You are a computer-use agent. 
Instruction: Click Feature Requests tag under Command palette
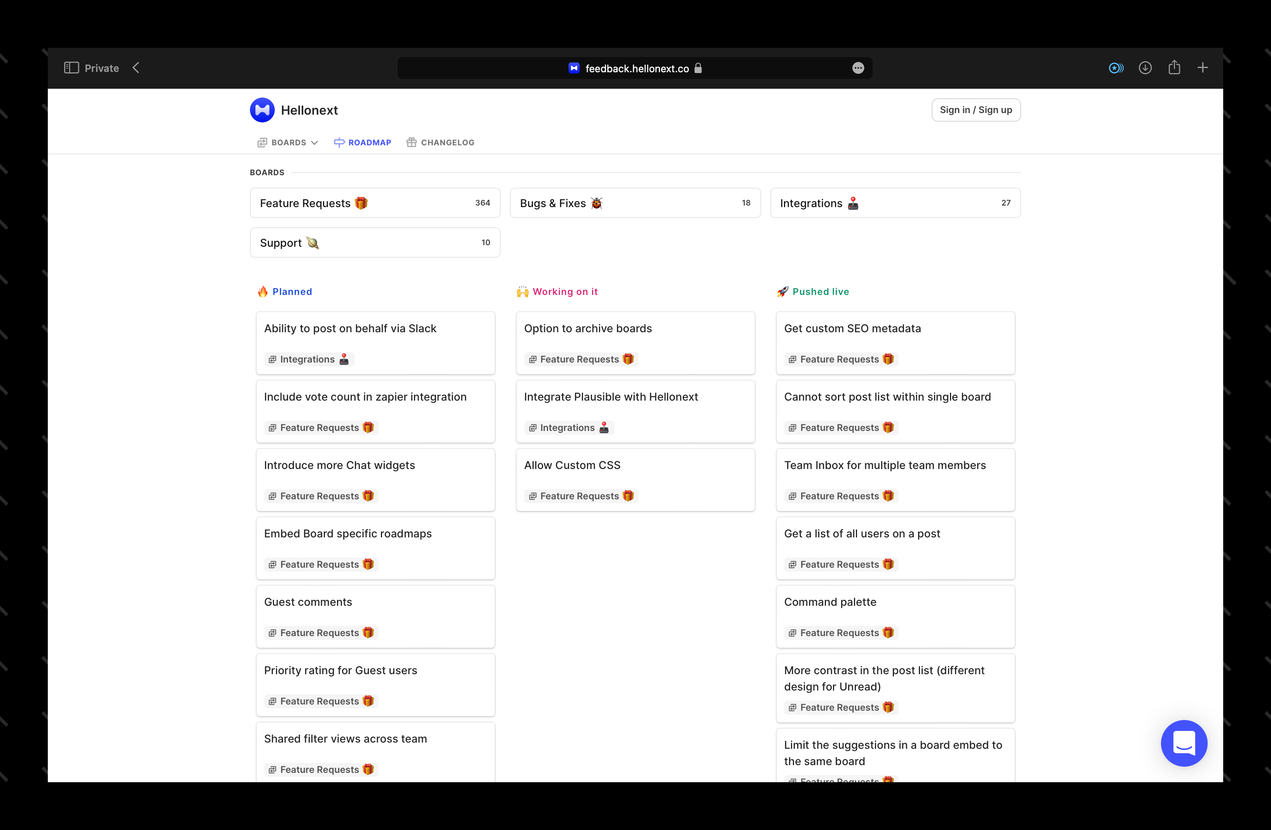[841, 633]
